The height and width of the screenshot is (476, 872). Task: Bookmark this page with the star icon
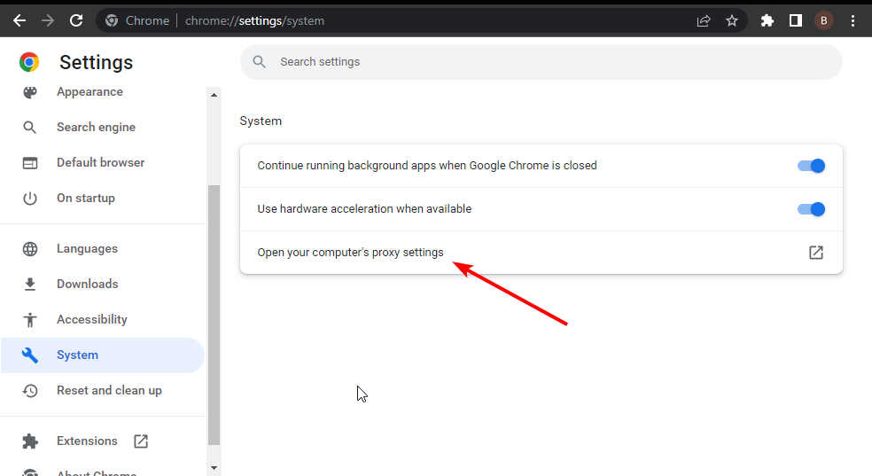click(732, 20)
